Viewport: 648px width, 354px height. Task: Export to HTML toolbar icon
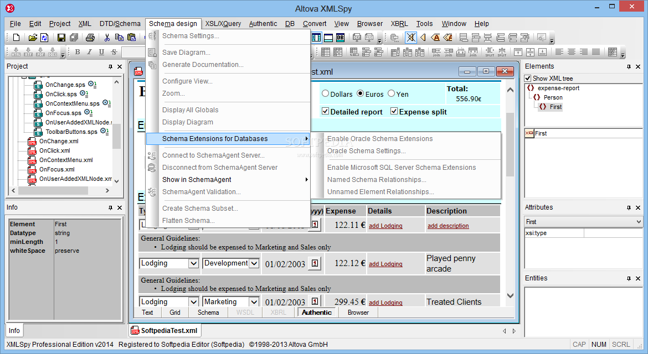16,52
